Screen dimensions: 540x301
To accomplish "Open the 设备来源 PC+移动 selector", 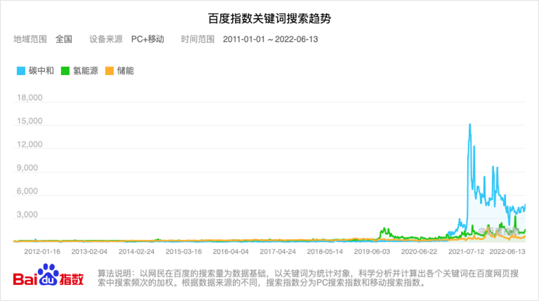I will point(148,39).
